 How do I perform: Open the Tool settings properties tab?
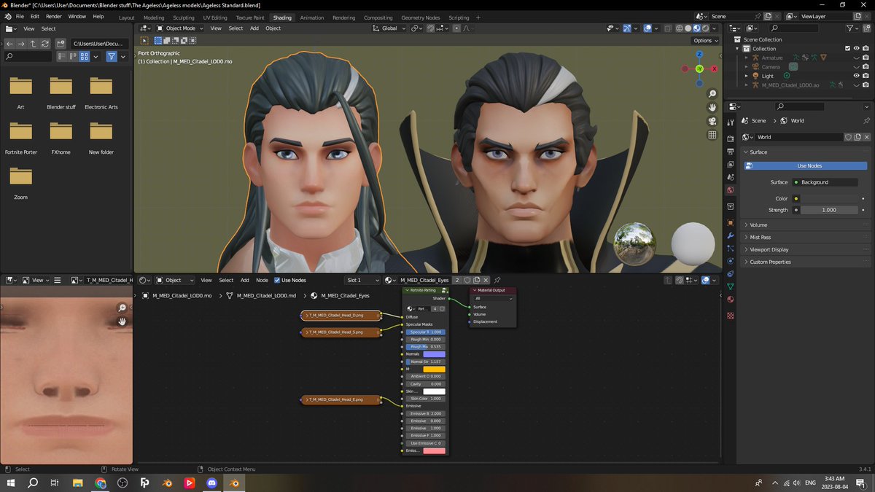pos(730,122)
